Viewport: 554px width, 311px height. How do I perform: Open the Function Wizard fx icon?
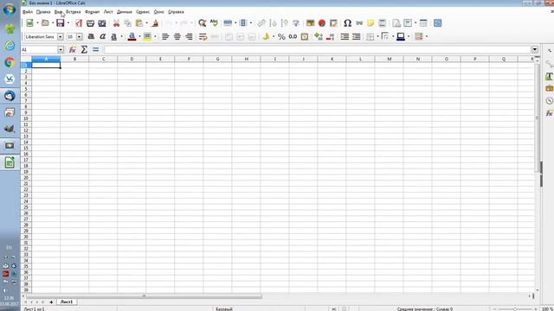pos(73,50)
